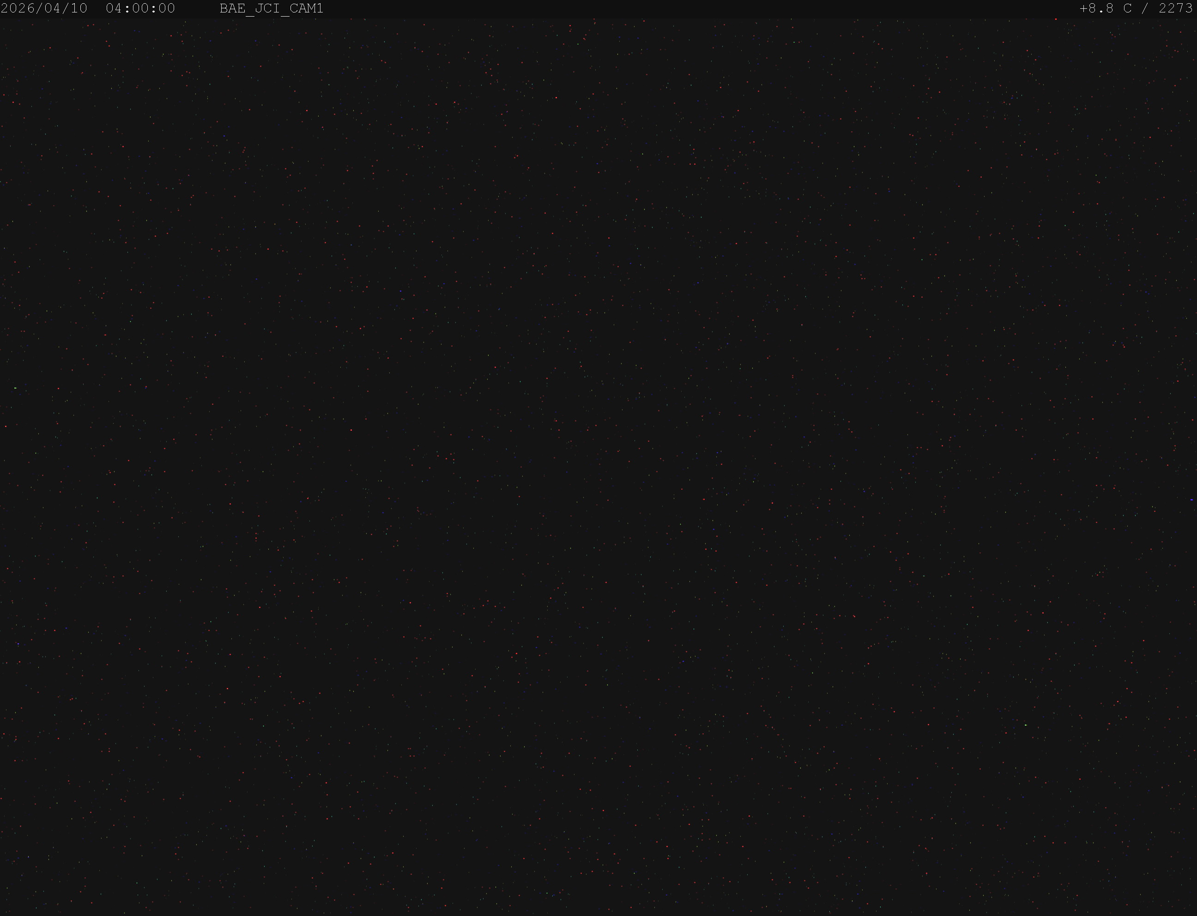Click the CAM1 suffix of the camera name
1197x916 pixels.
point(306,8)
